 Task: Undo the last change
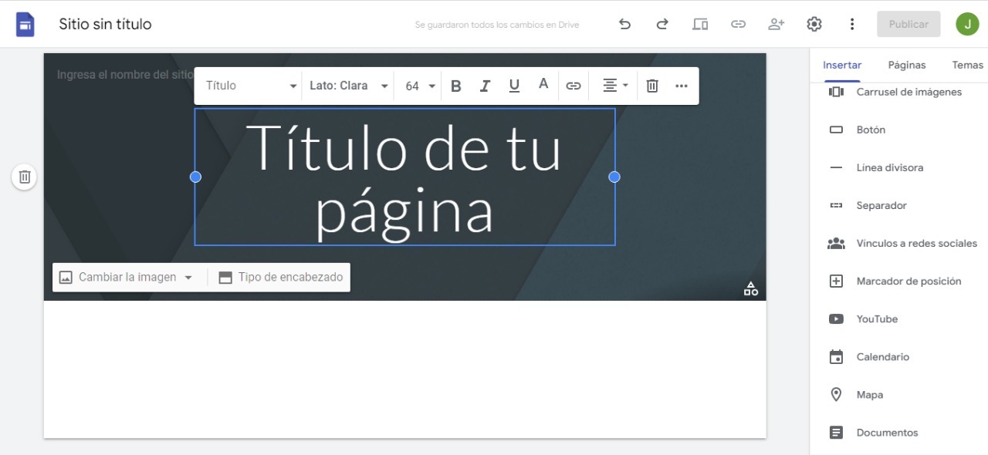point(624,24)
